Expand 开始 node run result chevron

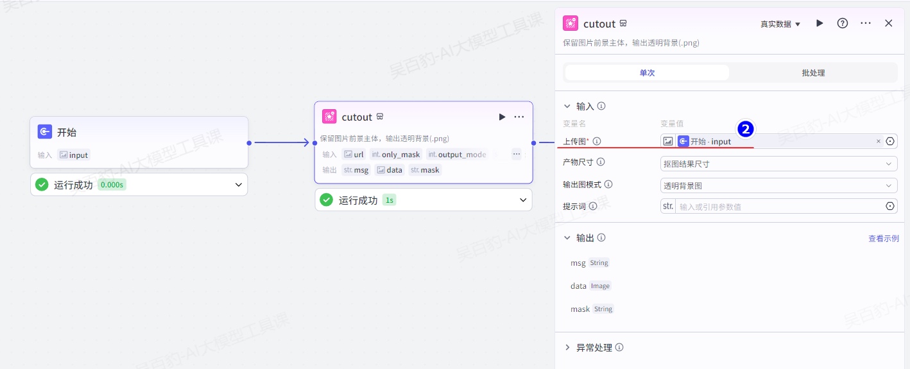(239, 185)
